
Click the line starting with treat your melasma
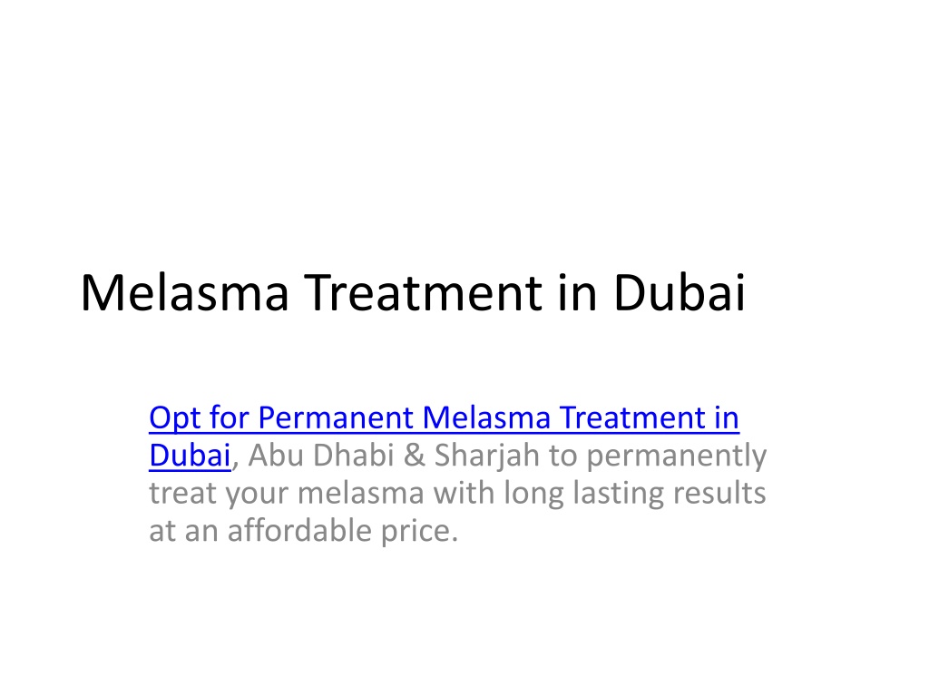click(x=457, y=493)
